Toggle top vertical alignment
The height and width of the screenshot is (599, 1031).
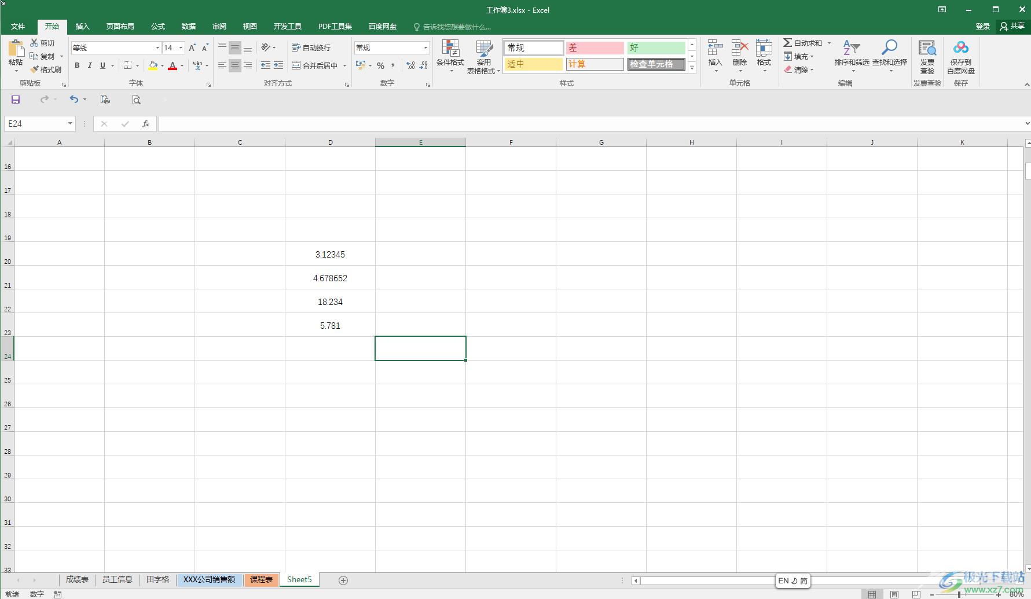pos(222,47)
